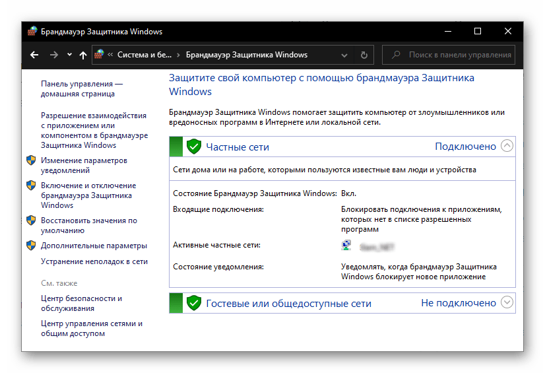The width and height of the screenshot is (545, 373).
Task: Go back using the Back arrow
Action: click(x=34, y=55)
